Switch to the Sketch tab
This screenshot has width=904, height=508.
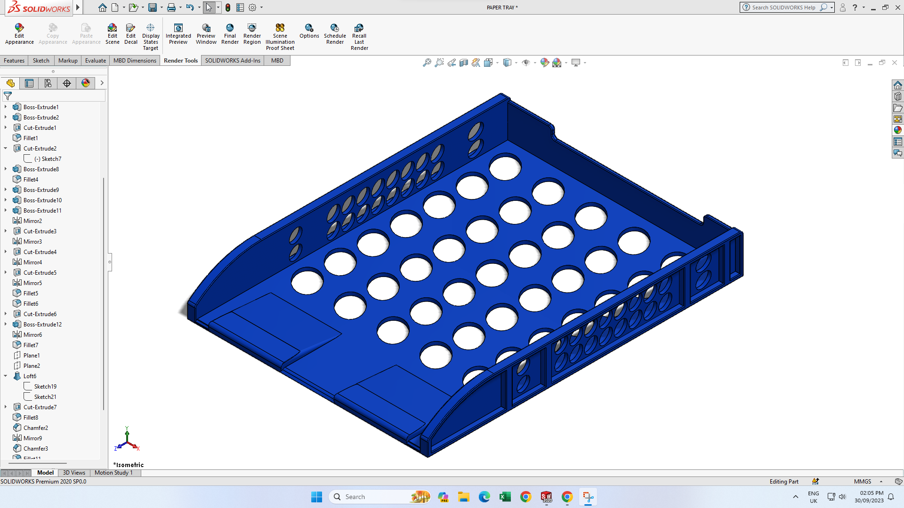(x=40, y=60)
